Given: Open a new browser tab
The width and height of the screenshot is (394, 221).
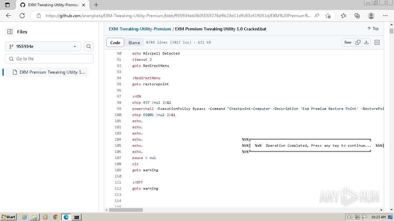Looking at the screenshot, I should pyautogui.click(x=96, y=5).
